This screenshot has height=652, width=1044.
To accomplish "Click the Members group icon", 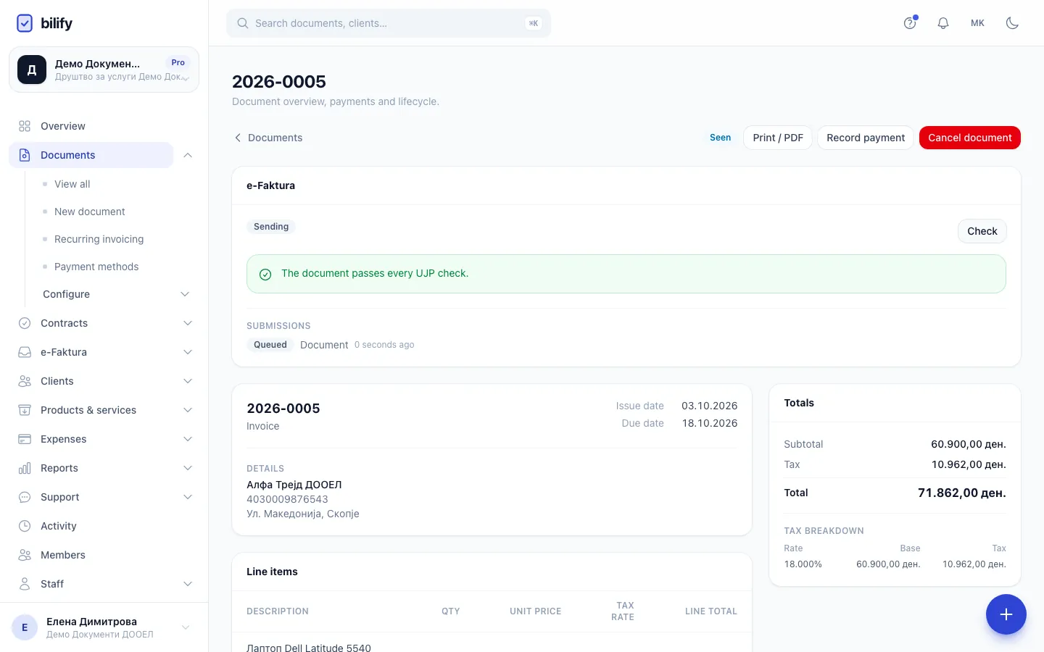I will tap(25, 555).
